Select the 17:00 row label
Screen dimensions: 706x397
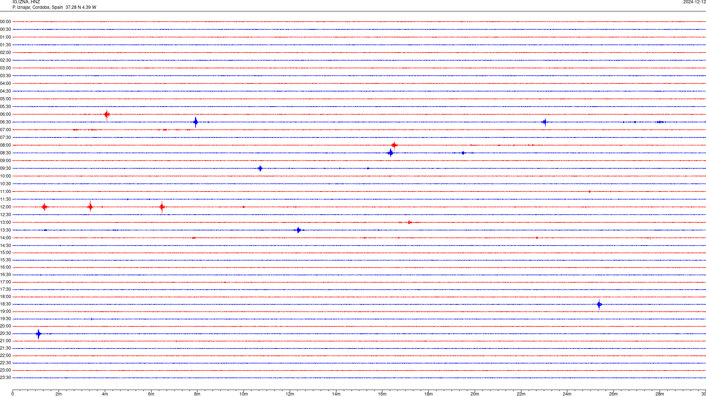(6, 282)
